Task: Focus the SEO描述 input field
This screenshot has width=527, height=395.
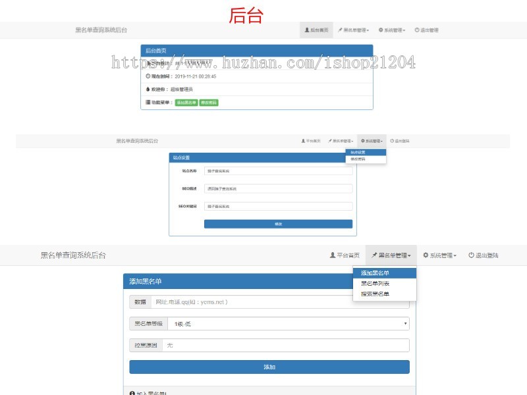Action: tap(278, 189)
